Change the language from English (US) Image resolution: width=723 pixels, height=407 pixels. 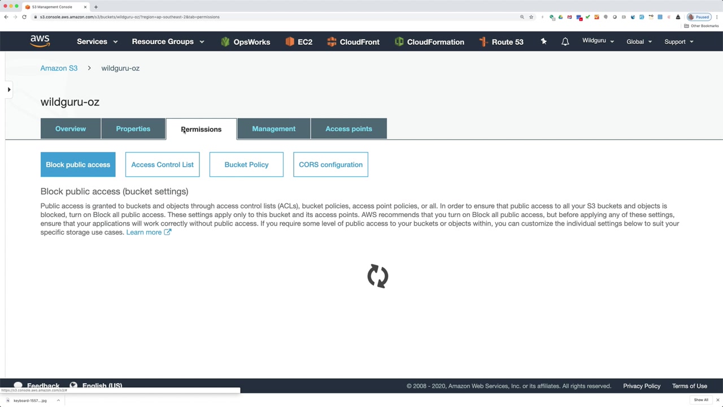pyautogui.click(x=96, y=386)
